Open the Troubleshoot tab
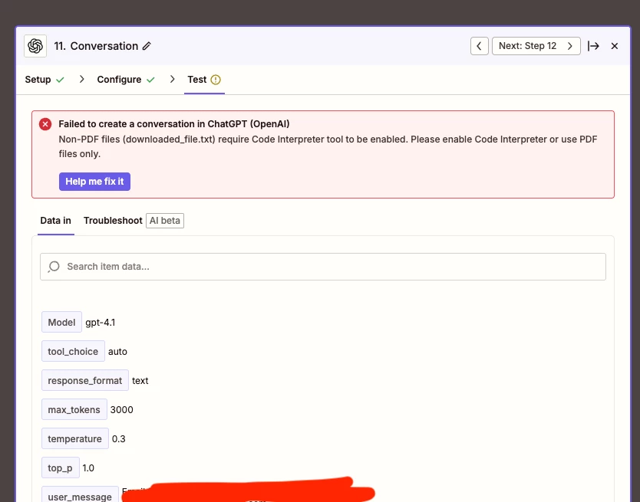 (x=113, y=221)
